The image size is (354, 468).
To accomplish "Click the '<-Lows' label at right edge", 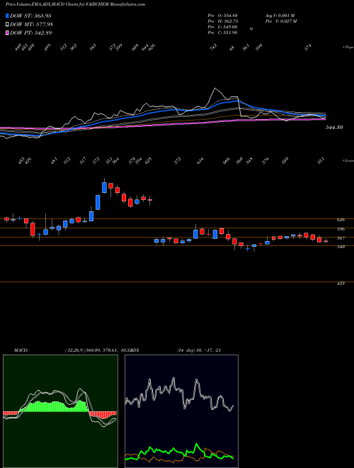I will [x=348, y=160].
